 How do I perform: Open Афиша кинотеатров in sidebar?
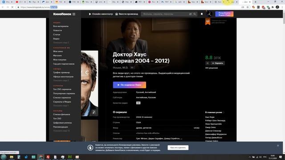63,76
